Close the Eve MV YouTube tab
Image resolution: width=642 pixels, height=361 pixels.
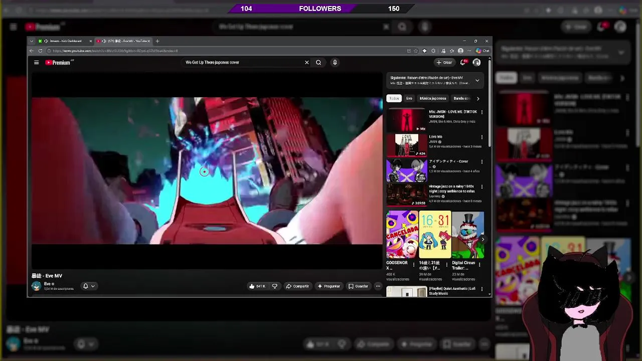pos(149,41)
